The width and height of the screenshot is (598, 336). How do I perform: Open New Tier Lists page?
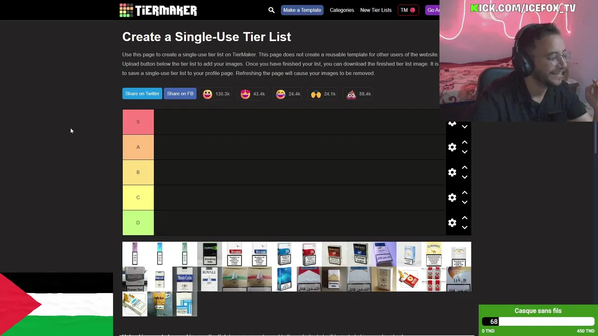point(376,10)
